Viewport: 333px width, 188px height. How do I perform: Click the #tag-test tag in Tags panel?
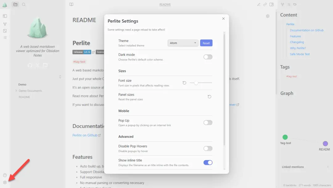pos(291,76)
